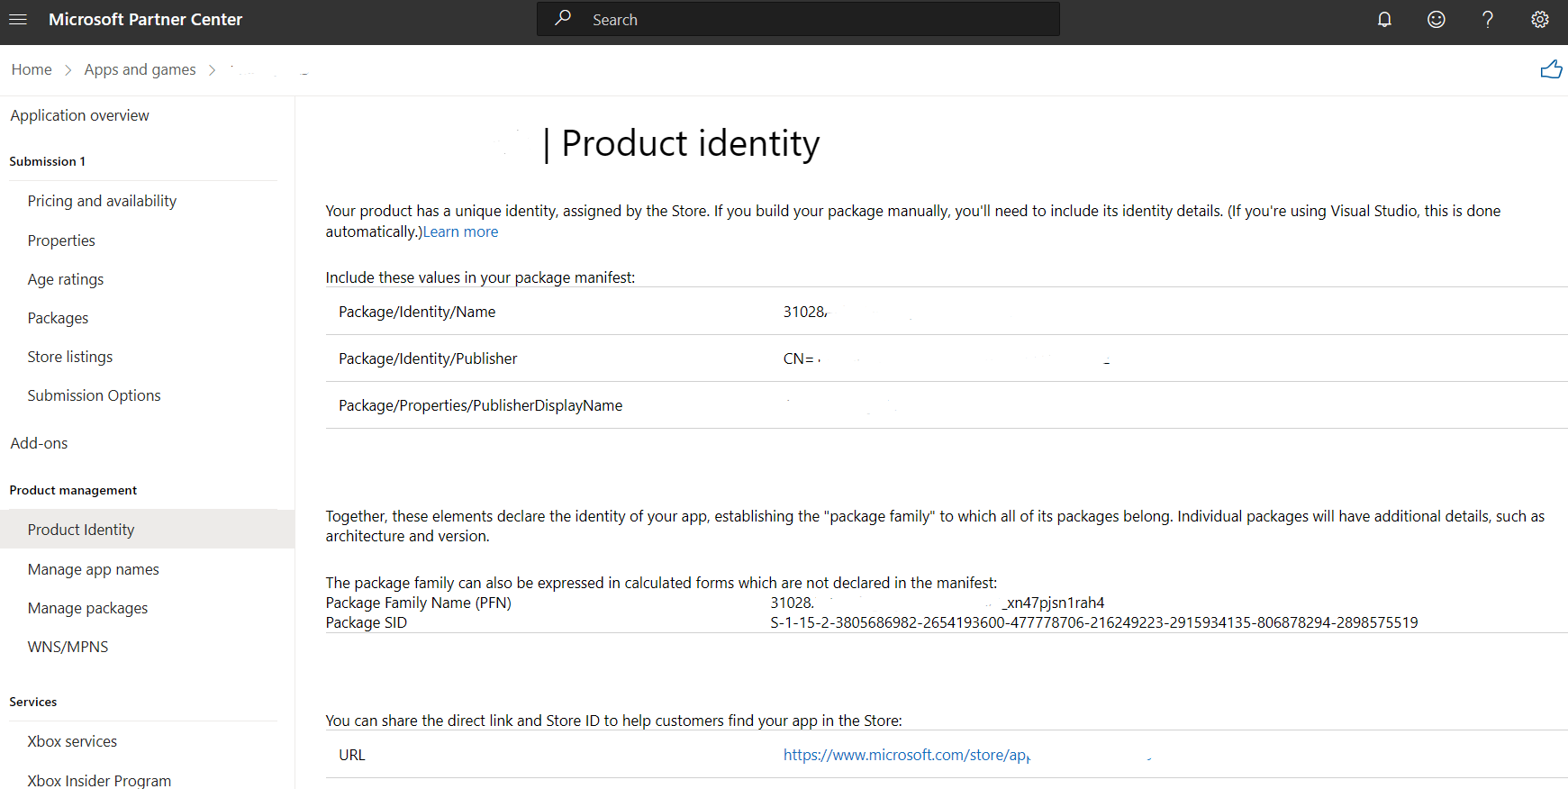This screenshot has height=789, width=1568.
Task: Go to Home breadcrumb
Action: click(32, 69)
